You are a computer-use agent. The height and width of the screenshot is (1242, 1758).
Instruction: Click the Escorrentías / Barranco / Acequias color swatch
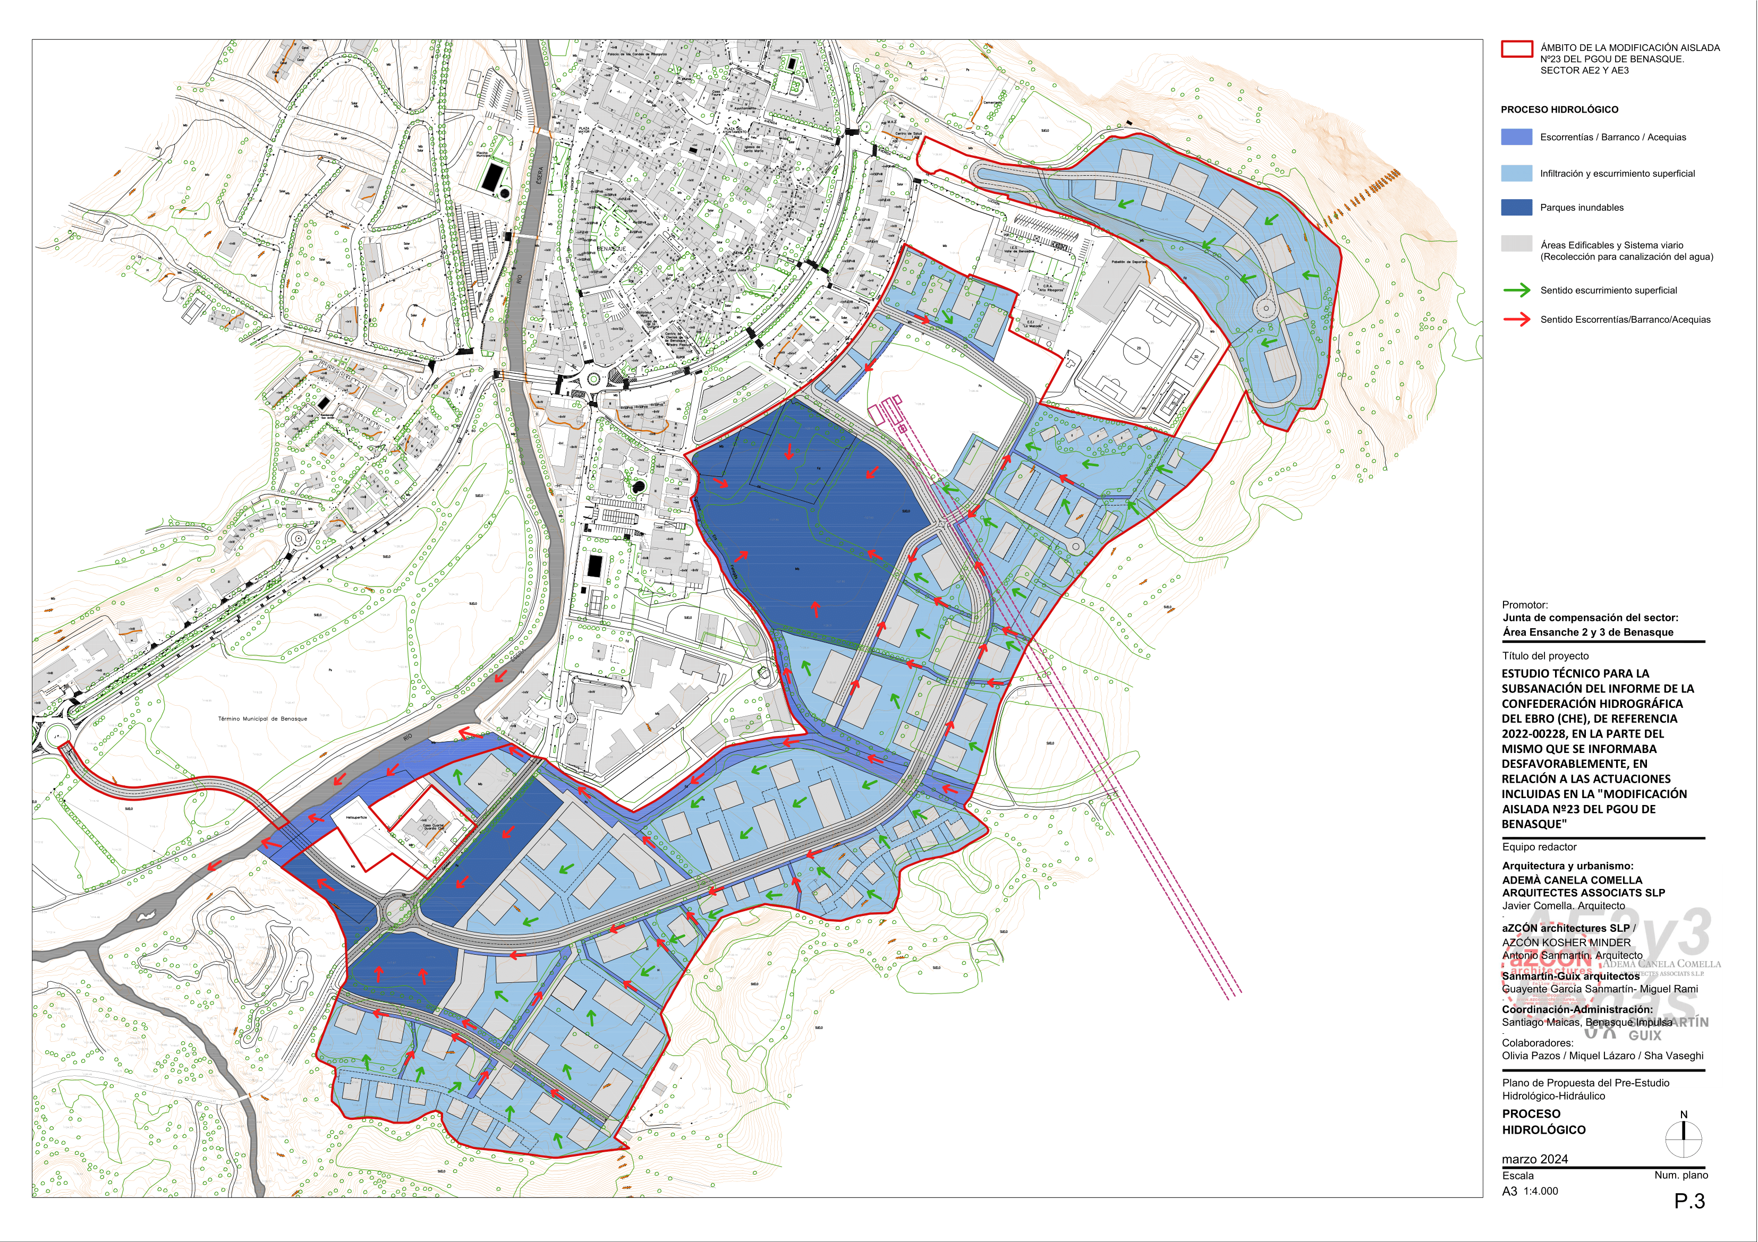pos(1516,137)
